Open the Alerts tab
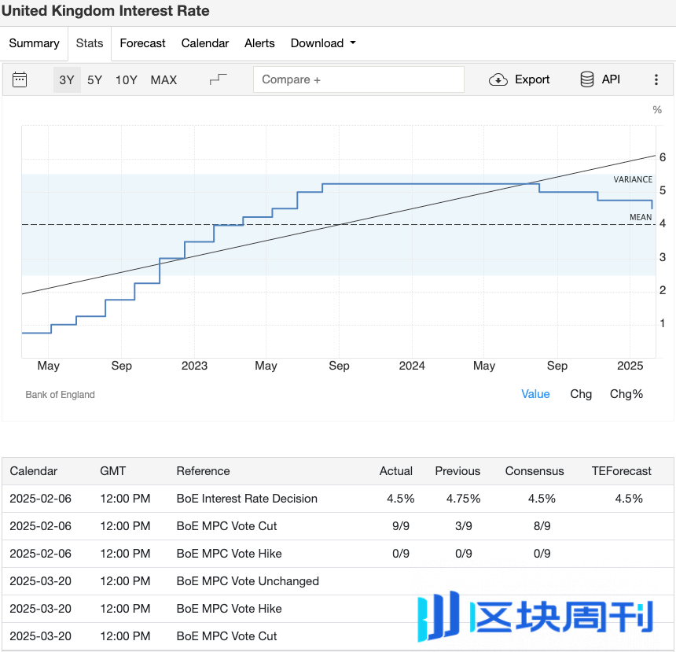The width and height of the screenshot is (676, 652). [259, 43]
